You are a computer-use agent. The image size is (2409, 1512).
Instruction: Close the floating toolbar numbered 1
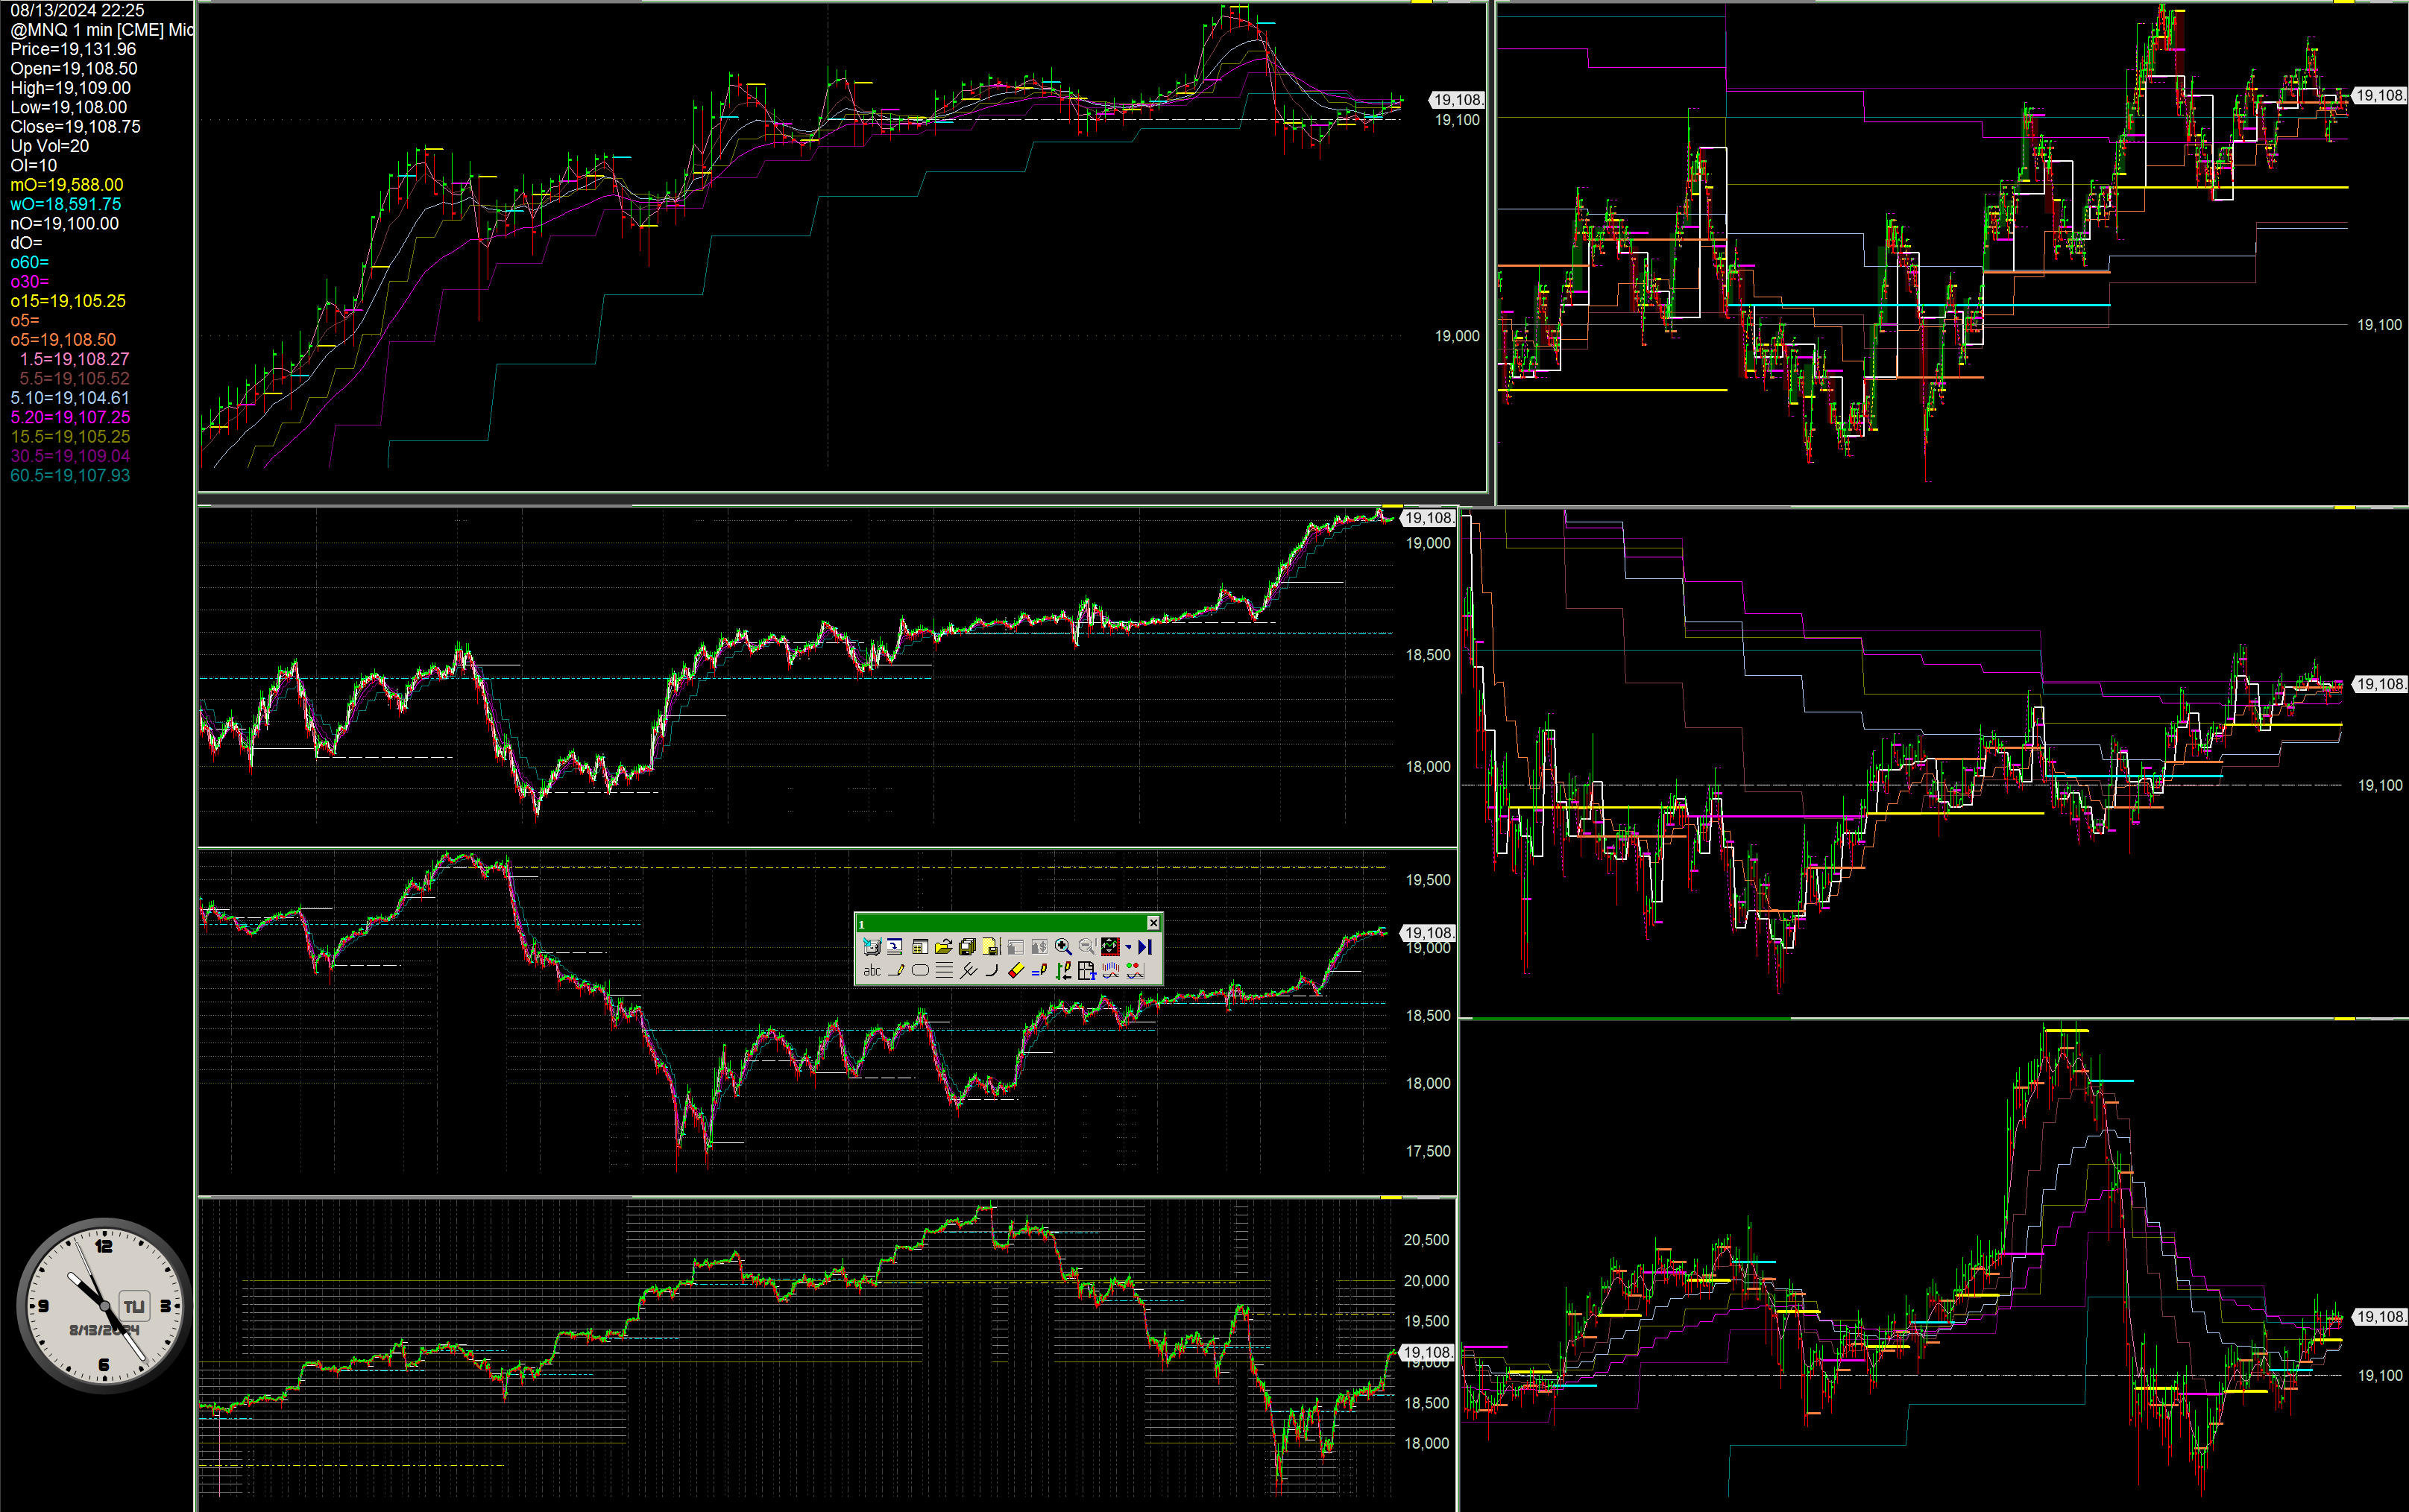[1153, 923]
